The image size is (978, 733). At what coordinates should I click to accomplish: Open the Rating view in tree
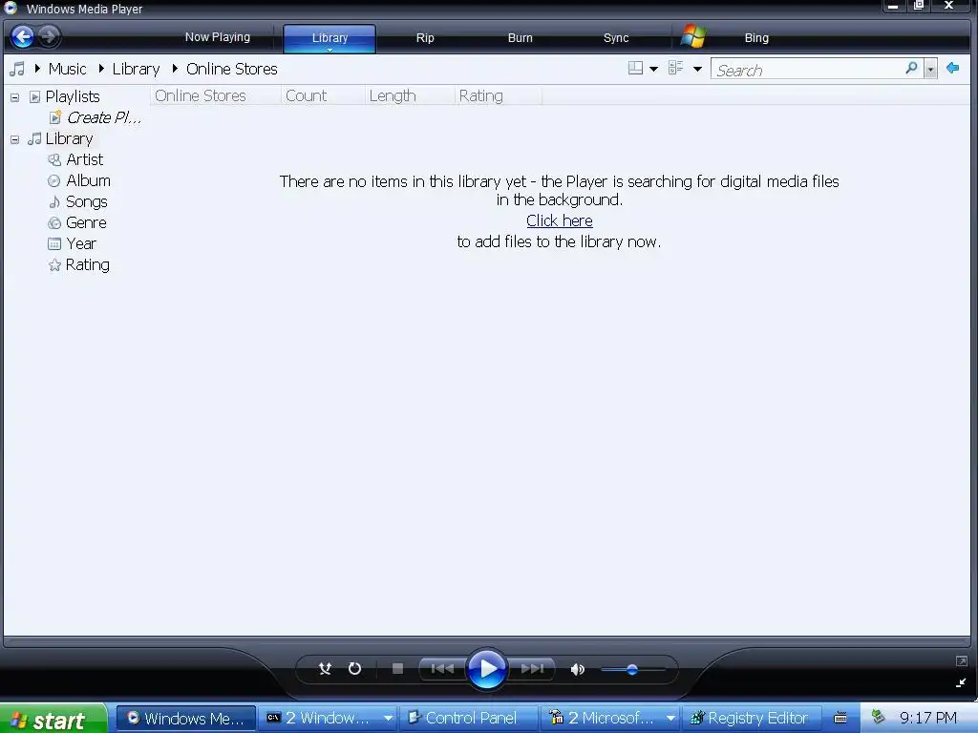(x=87, y=265)
